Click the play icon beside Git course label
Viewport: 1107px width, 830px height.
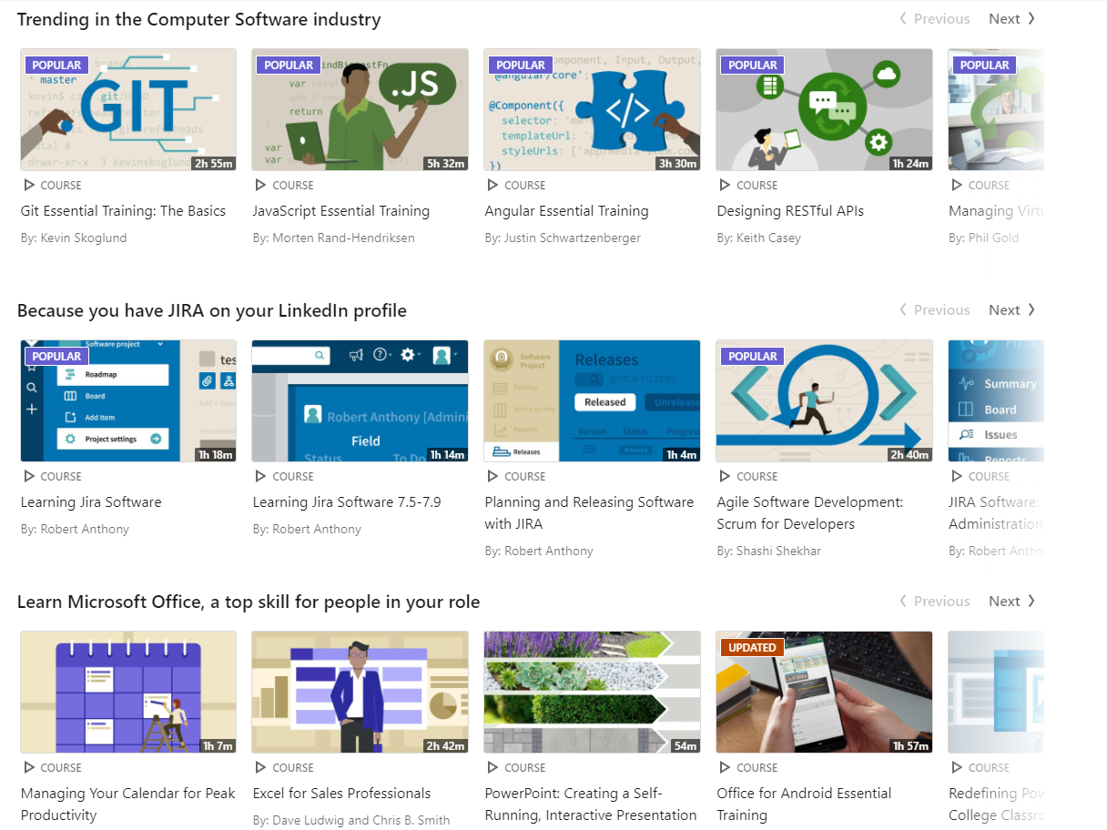pyautogui.click(x=29, y=185)
